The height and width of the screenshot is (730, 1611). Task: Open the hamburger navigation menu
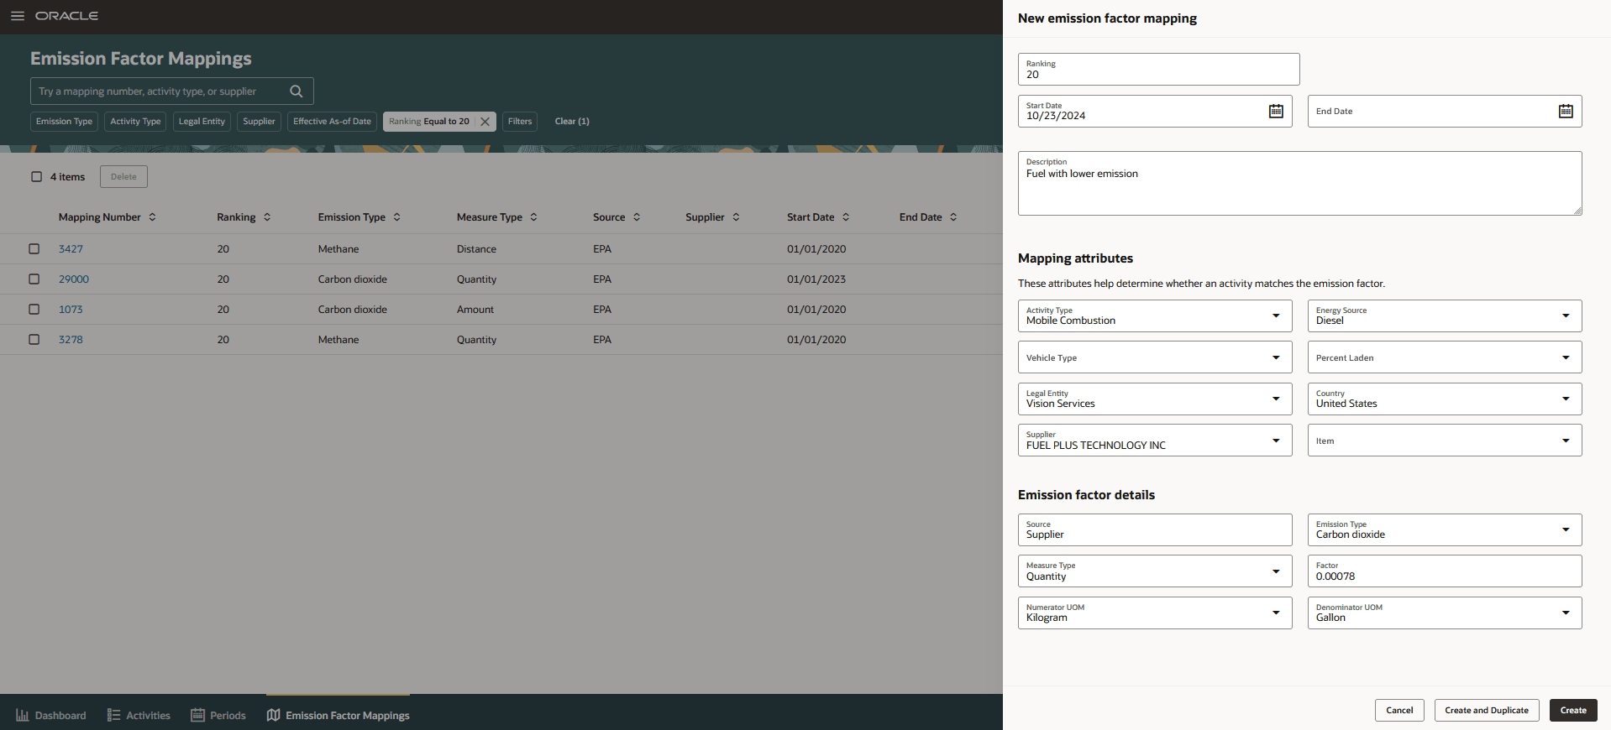coord(17,16)
